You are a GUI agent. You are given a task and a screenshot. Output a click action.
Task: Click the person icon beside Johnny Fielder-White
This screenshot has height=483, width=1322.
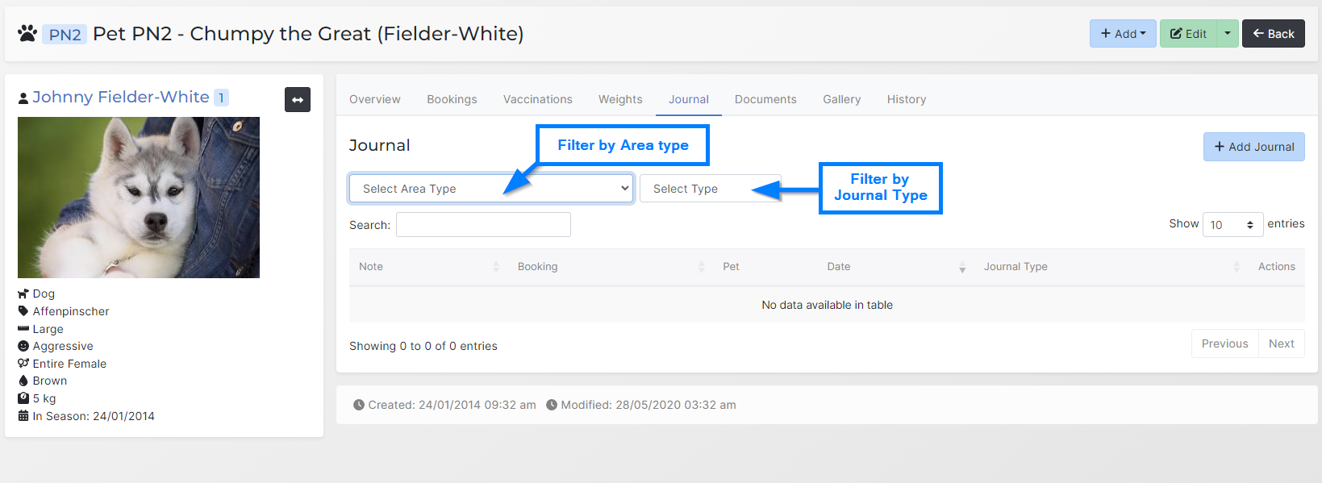click(23, 98)
